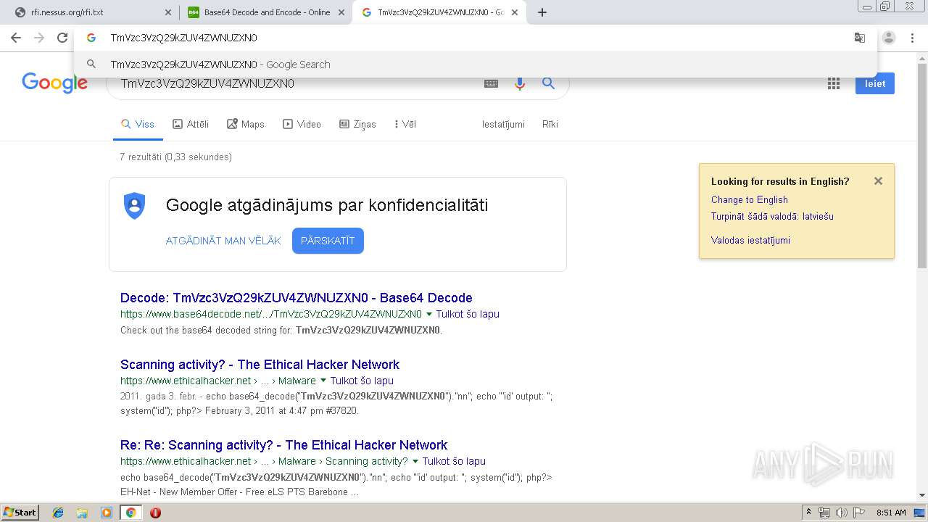Open Scanning activity? Ethical Hacker result
This screenshot has height=522, width=928.
(x=260, y=365)
